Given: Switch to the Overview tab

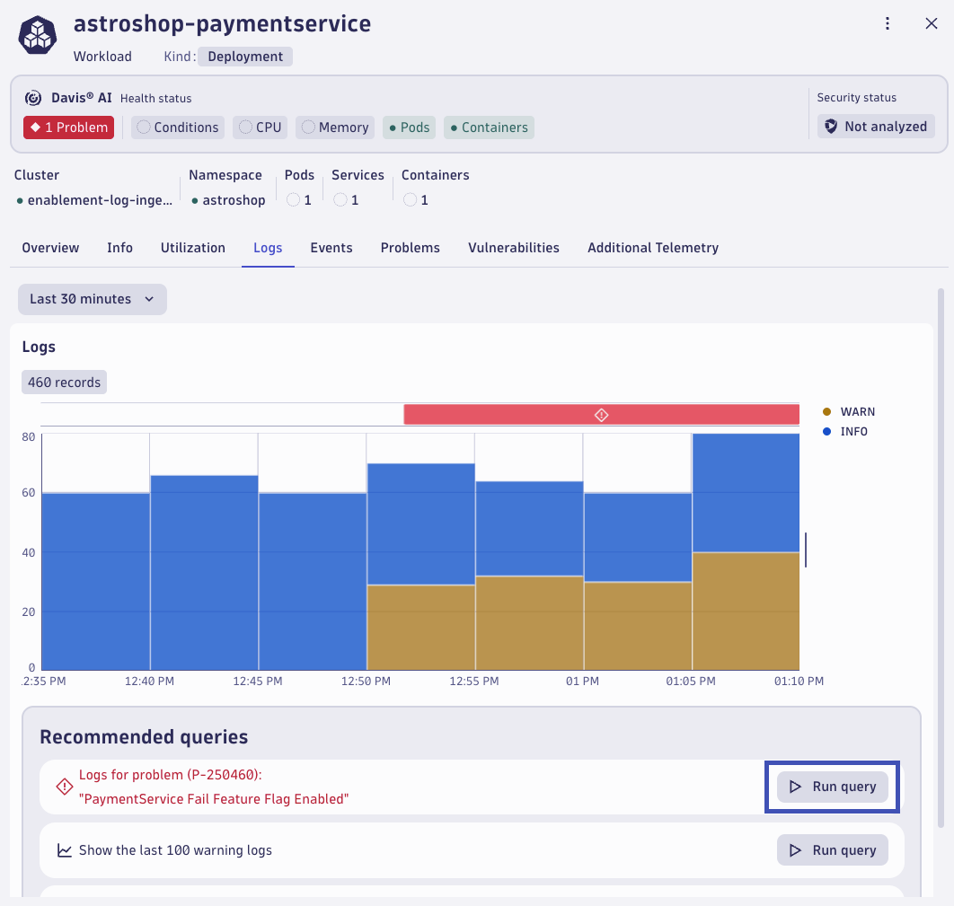Looking at the screenshot, I should tap(50, 248).
